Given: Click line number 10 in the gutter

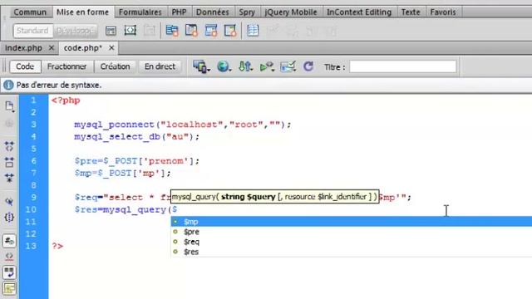Looking at the screenshot, I should tap(31, 209).
